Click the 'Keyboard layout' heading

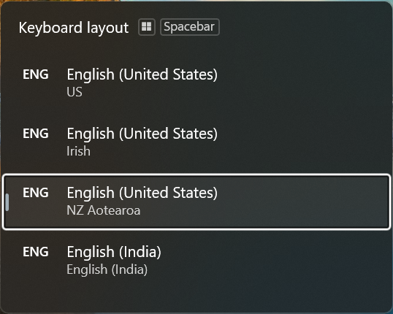74,27
